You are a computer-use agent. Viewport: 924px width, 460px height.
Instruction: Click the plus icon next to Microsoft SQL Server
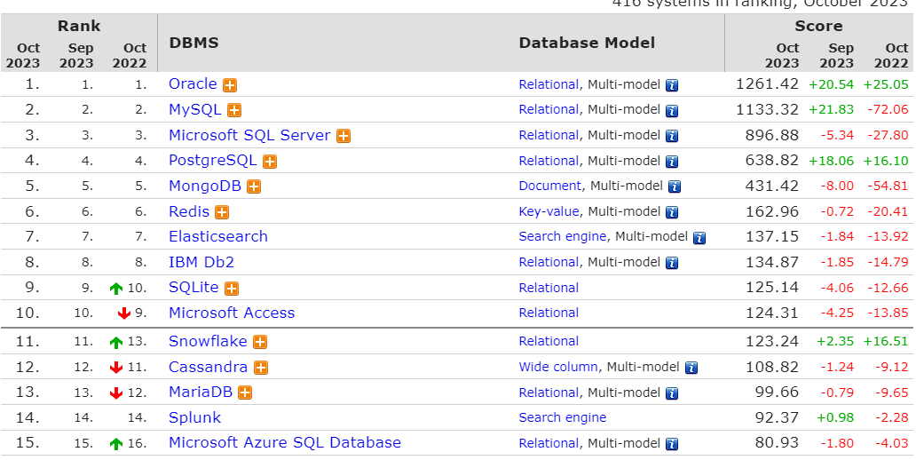point(344,136)
